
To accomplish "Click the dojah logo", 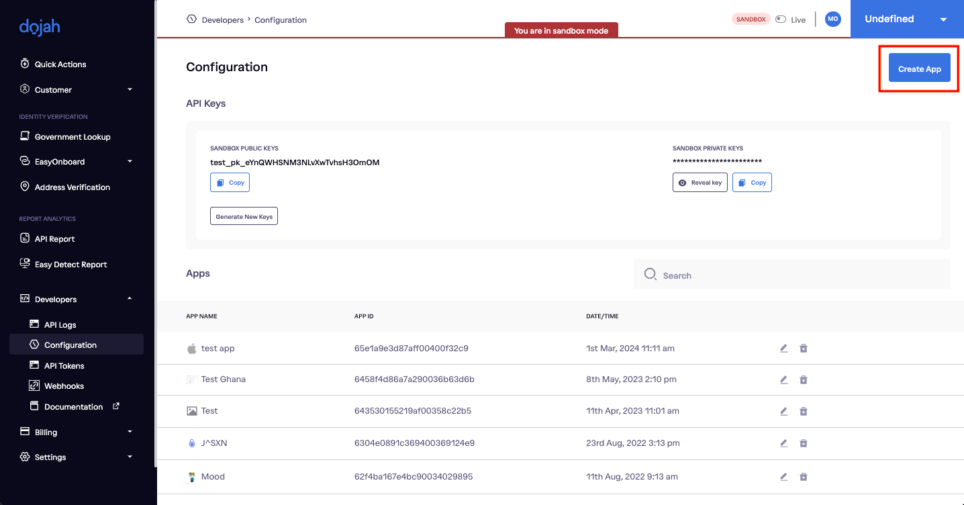I will 40,27.
